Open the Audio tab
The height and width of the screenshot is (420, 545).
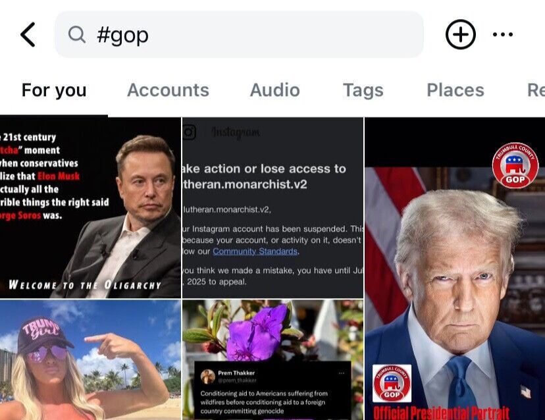click(274, 90)
